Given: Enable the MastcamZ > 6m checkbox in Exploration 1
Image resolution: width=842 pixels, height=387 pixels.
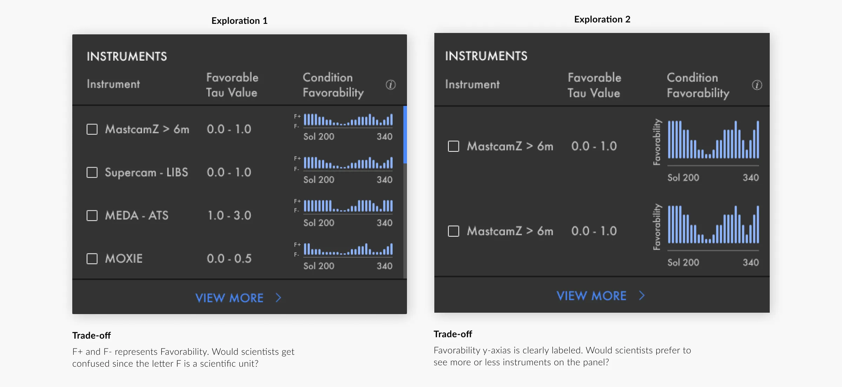Looking at the screenshot, I should pos(92,129).
